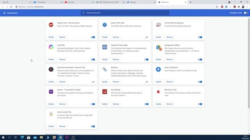
Task: Click the Alexa Traffic Rank extension icon
Action: click(105, 25)
